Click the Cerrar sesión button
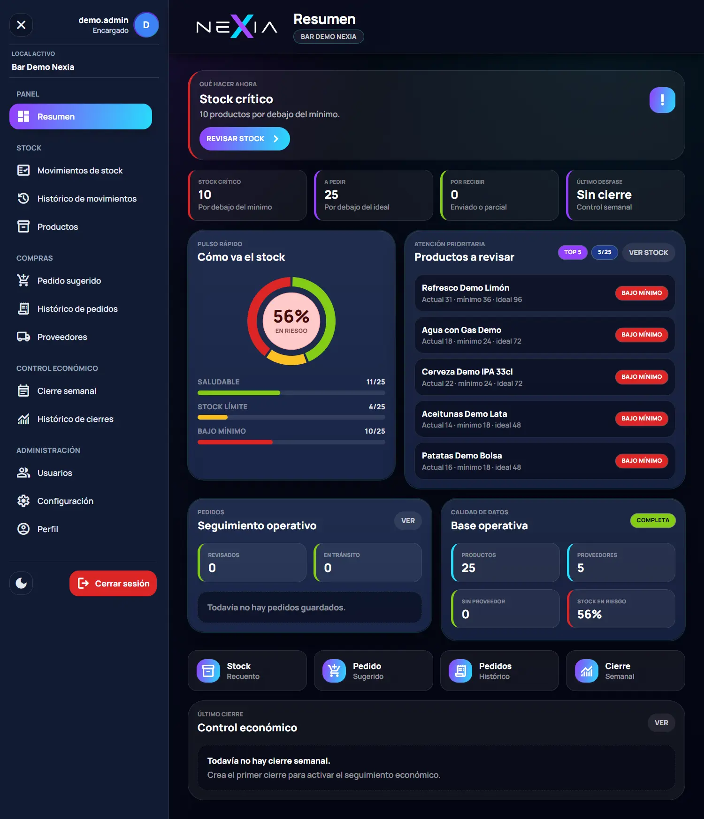Viewport: 704px width, 819px height. [x=113, y=583]
